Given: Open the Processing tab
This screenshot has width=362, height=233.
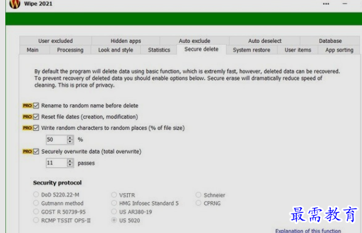Looking at the screenshot, I should point(70,50).
